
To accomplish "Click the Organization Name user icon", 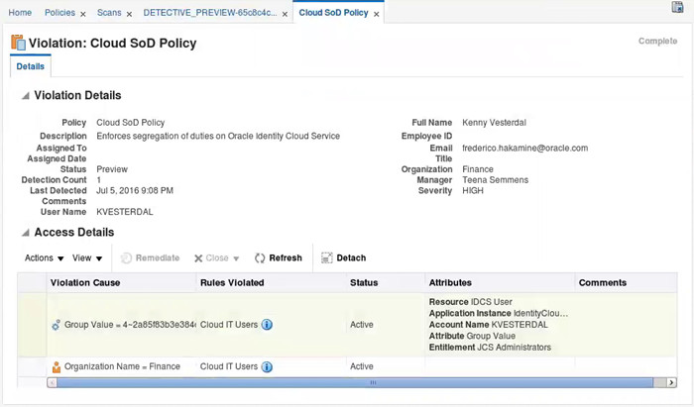I will (57, 366).
